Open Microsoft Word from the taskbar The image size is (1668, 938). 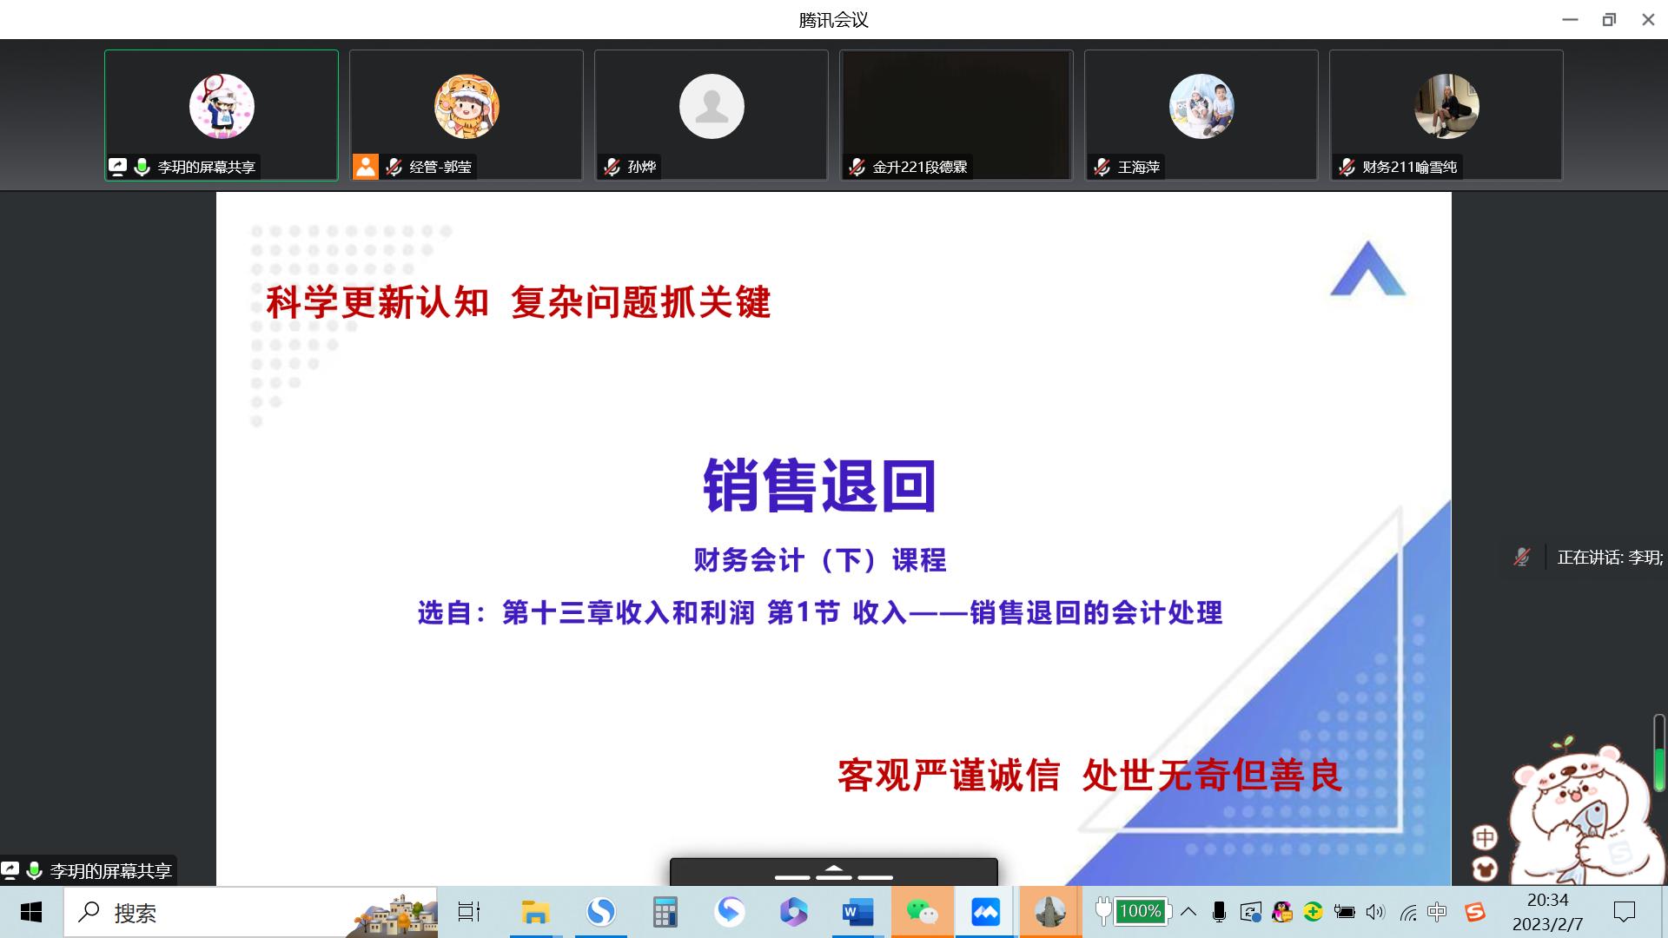pos(857,912)
